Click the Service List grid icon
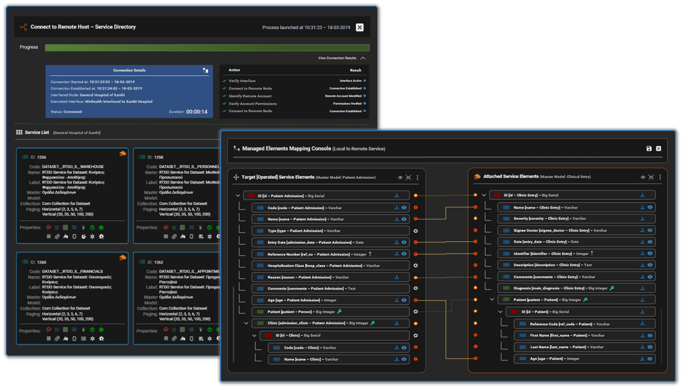Image resolution: width=684 pixels, height=390 pixels. [19, 132]
